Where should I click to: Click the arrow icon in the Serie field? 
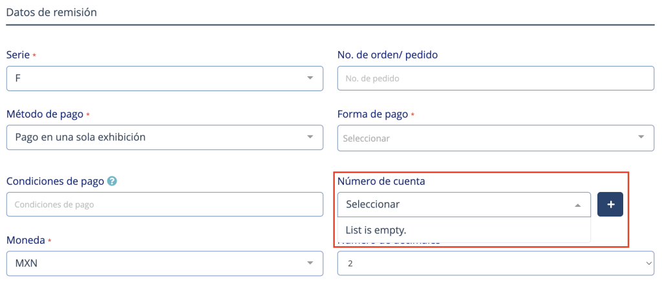[310, 78]
